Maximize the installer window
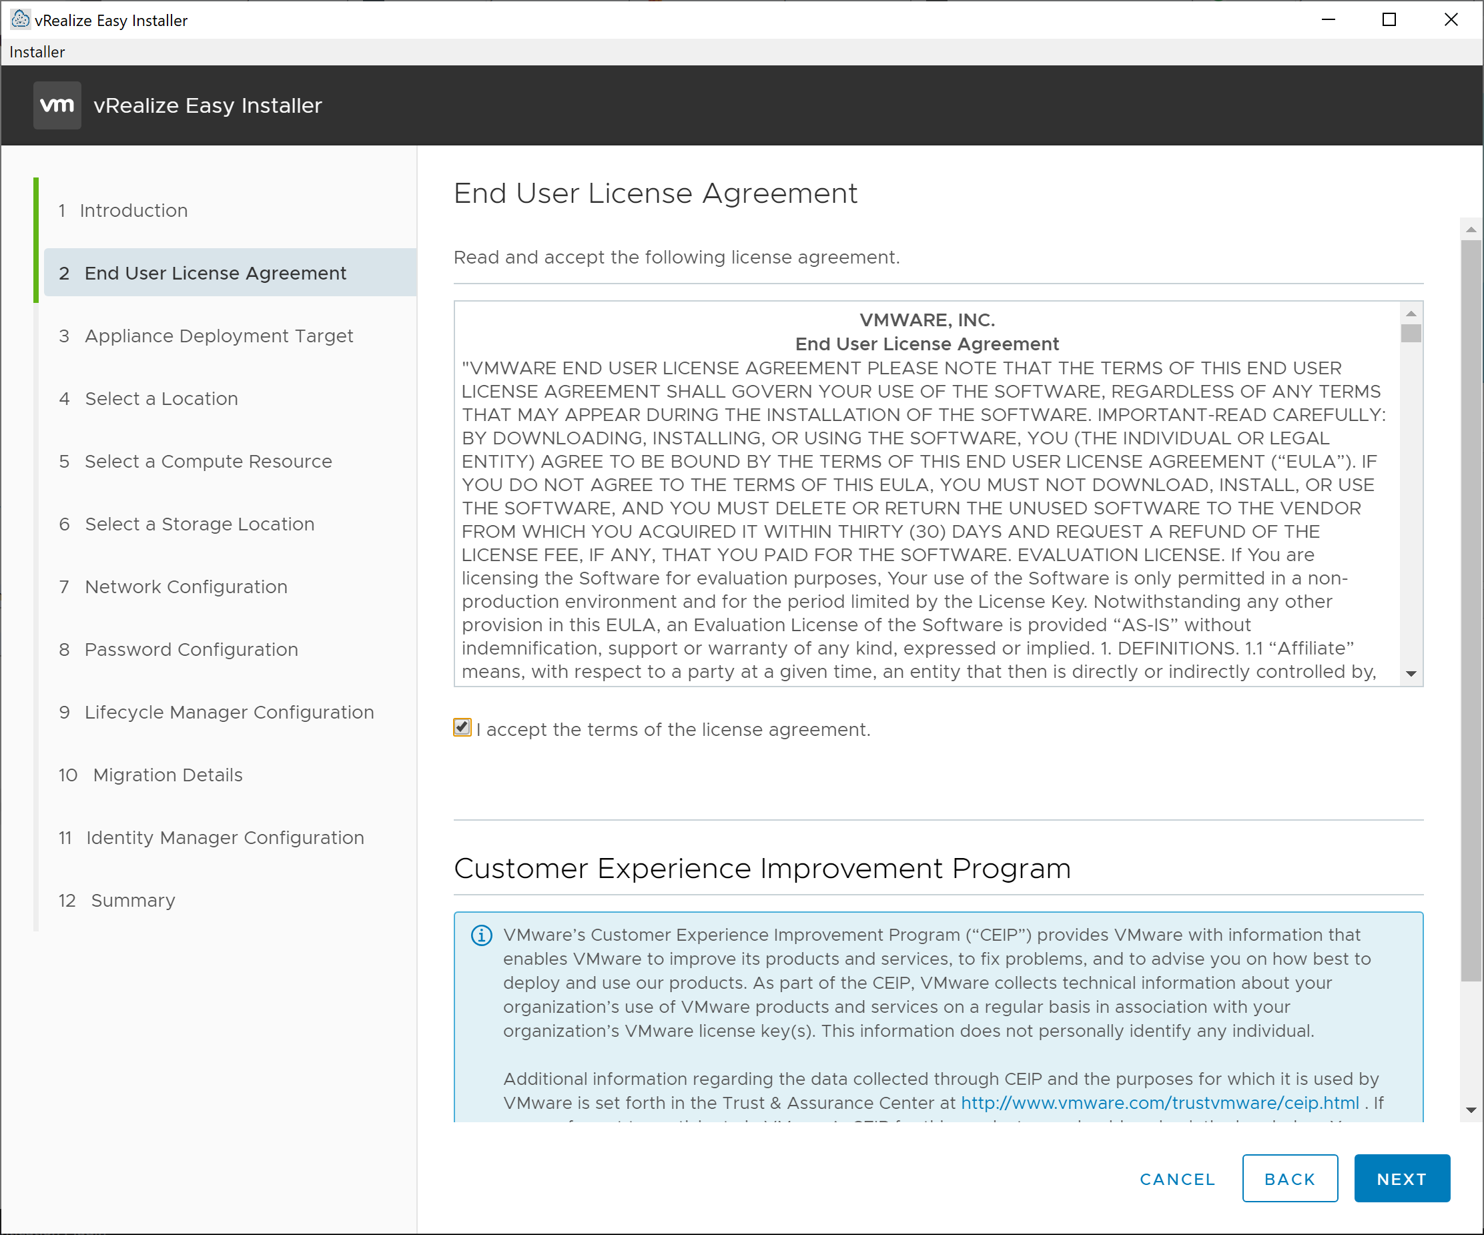The image size is (1484, 1235). coord(1389,20)
